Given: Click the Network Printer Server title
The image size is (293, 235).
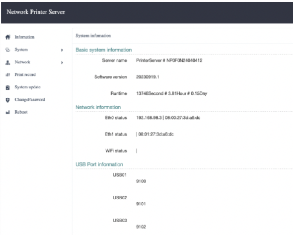Looking at the screenshot, I should point(36,12).
